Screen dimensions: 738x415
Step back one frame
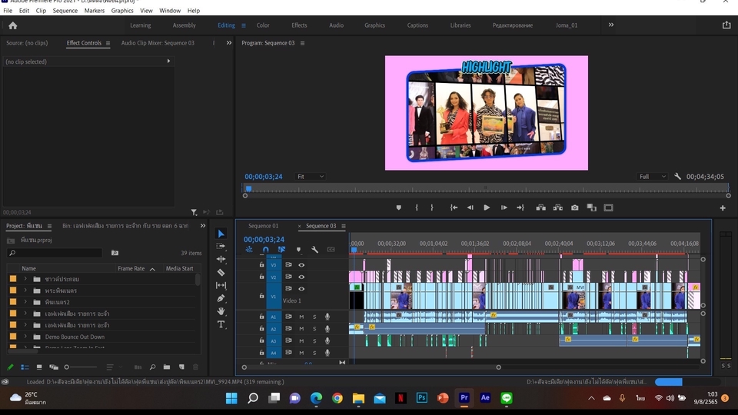(470, 207)
